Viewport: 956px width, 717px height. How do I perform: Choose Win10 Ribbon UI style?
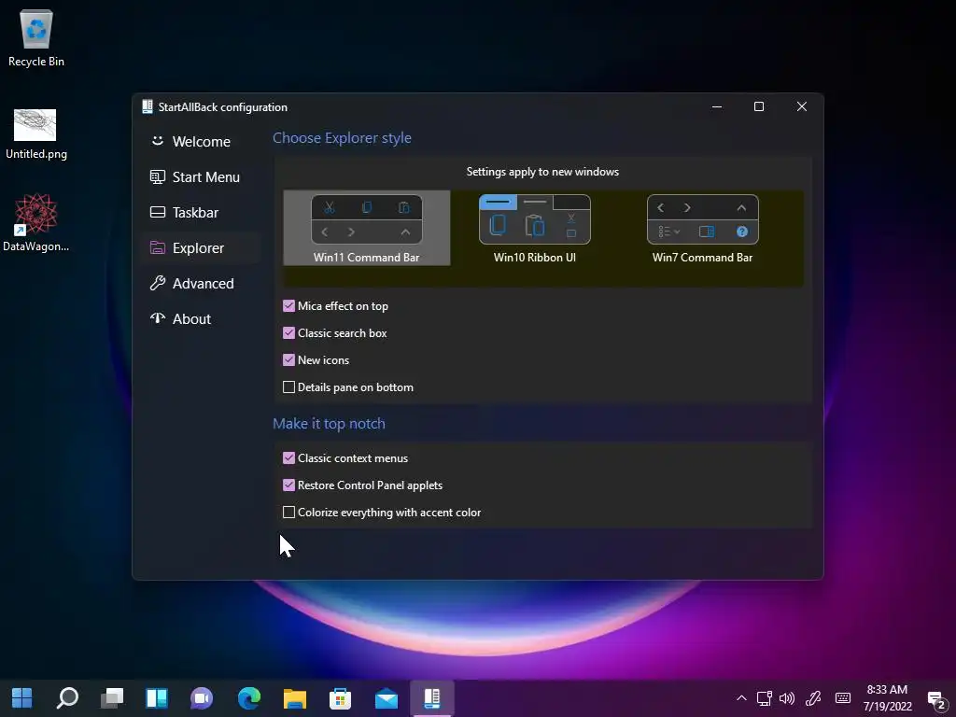pos(535,228)
